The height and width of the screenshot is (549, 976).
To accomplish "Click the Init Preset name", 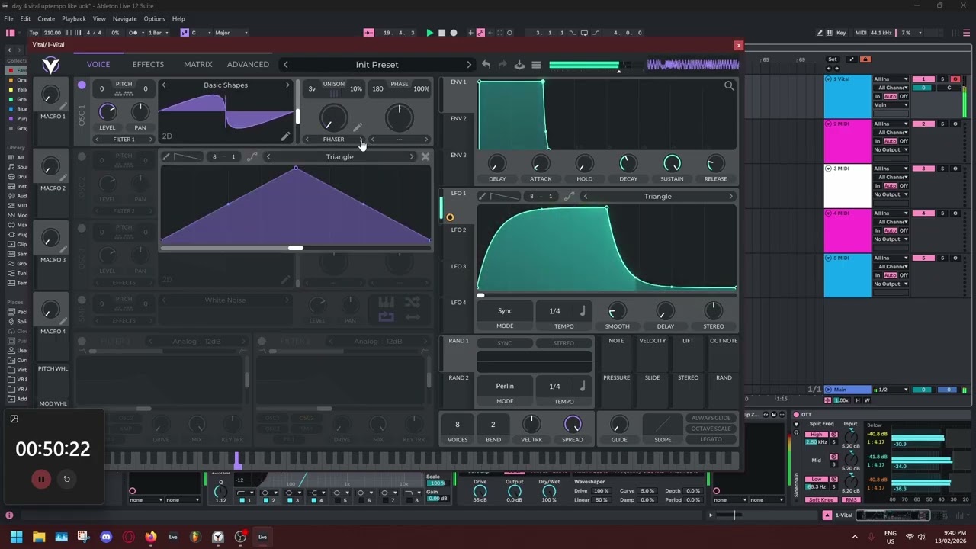I will pos(377,65).
